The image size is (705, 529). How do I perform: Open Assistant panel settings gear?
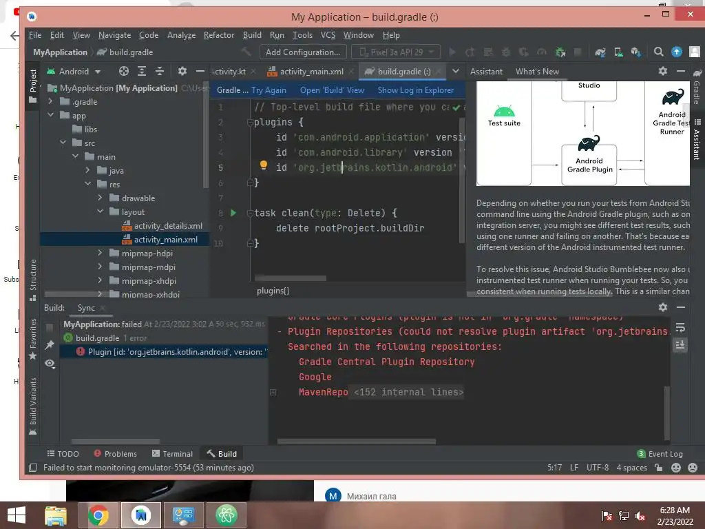(x=663, y=71)
